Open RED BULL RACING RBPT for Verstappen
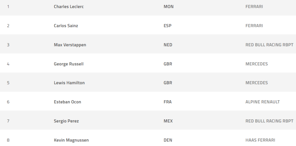Image resolution: width=296 pixels, height=146 pixels. [269, 45]
